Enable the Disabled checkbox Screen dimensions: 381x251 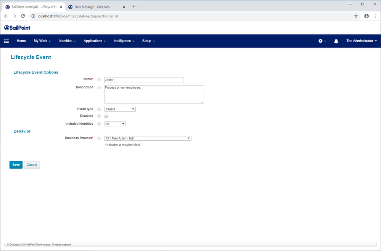pos(106,116)
